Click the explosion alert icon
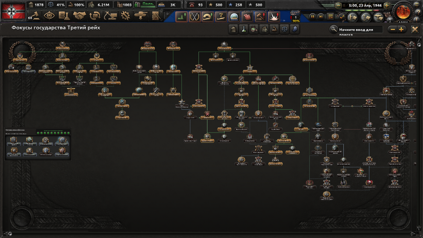 [274, 17]
